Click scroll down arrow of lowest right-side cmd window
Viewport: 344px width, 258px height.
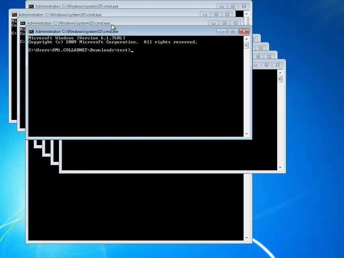tap(280, 168)
